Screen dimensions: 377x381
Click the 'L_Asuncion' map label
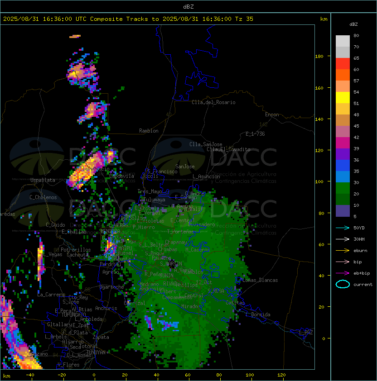pyautogui.click(x=206, y=176)
